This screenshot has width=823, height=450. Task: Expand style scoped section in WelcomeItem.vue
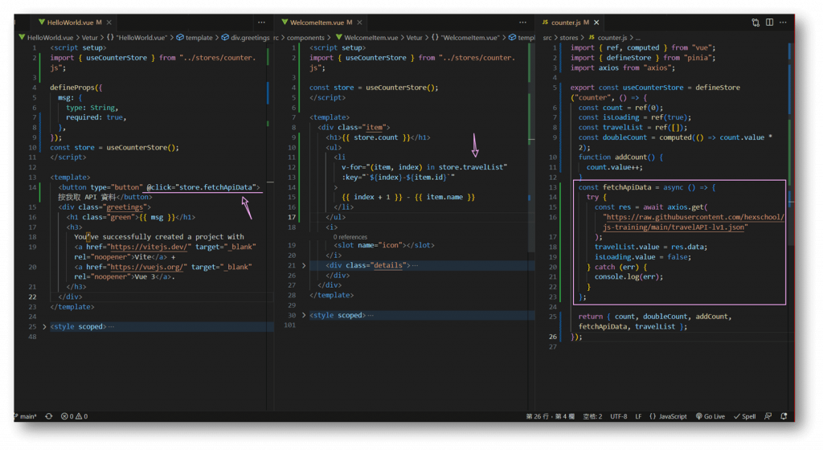(303, 315)
